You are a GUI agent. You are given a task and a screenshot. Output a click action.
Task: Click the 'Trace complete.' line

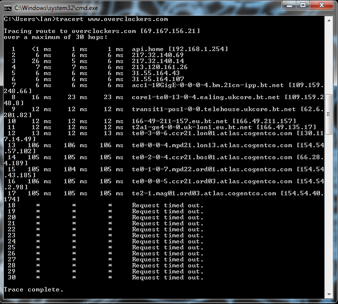(34, 290)
